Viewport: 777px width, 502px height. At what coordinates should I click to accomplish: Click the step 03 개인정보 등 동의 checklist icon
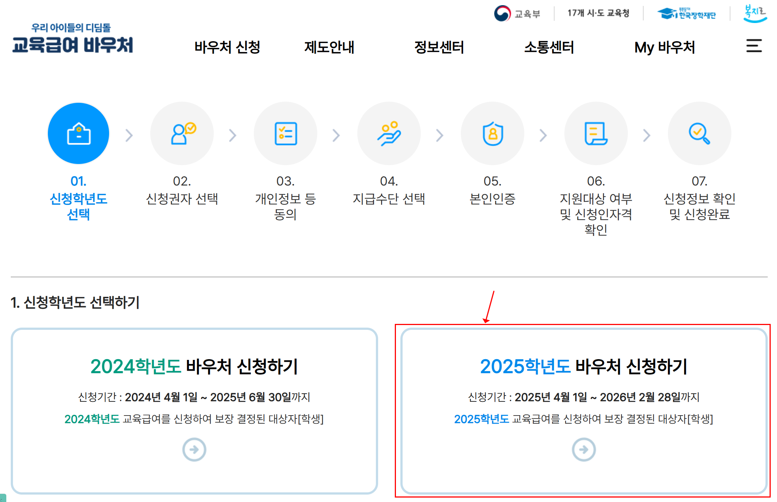(285, 133)
